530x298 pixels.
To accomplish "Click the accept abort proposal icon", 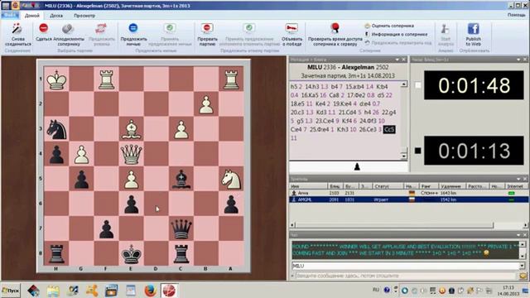I will click(249, 28).
